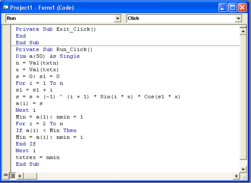Open the Click procedure dropdown
Viewport: 251px width, 183px height.
click(x=238, y=19)
